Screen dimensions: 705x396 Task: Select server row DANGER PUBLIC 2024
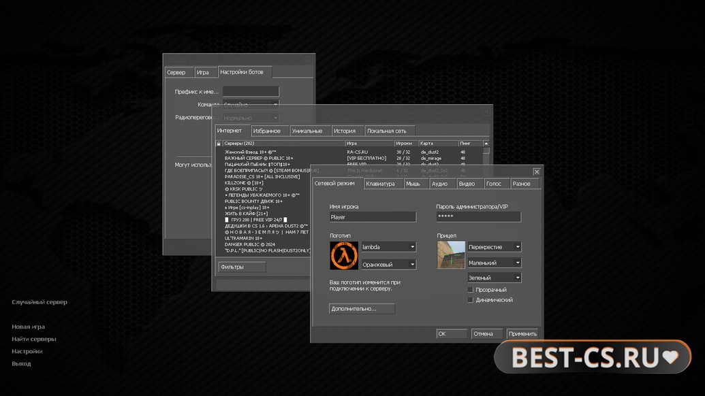(263, 244)
